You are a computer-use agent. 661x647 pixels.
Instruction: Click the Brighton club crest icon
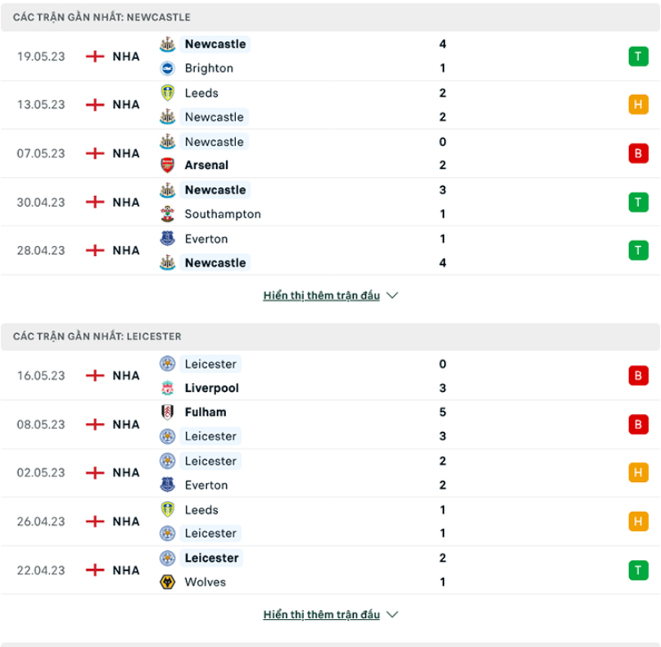[167, 69]
